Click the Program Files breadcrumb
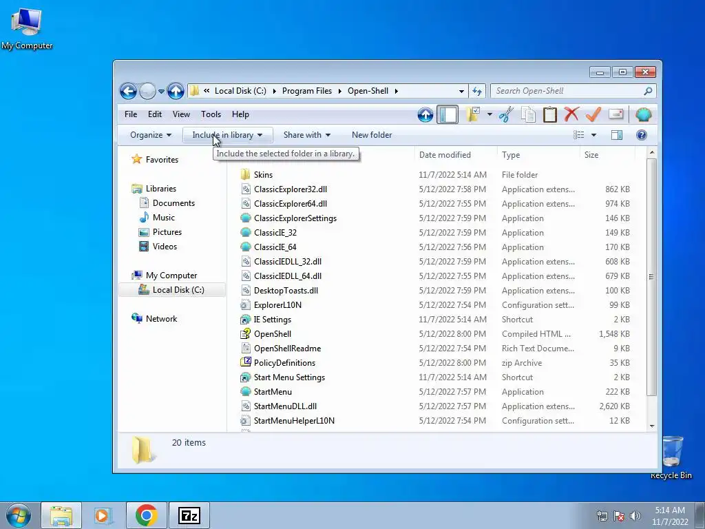705x529 pixels. point(306,91)
